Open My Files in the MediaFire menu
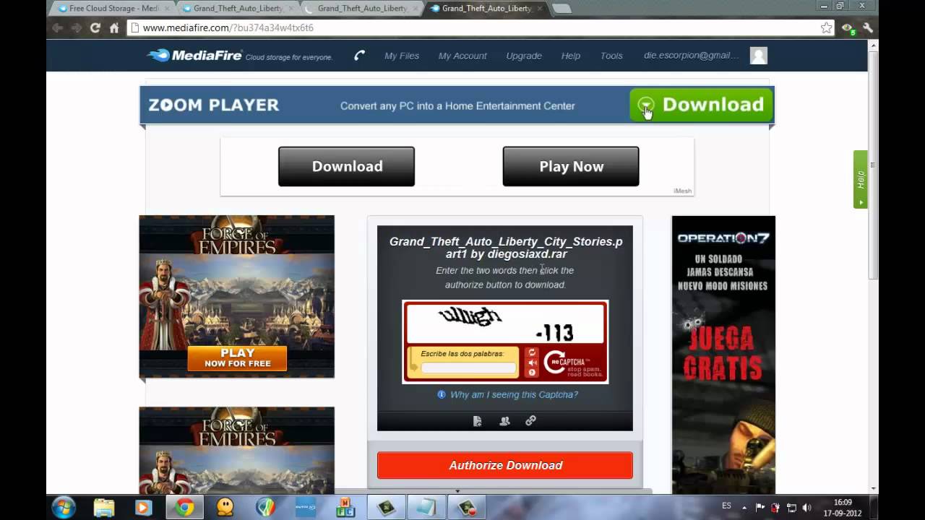 pyautogui.click(x=402, y=56)
